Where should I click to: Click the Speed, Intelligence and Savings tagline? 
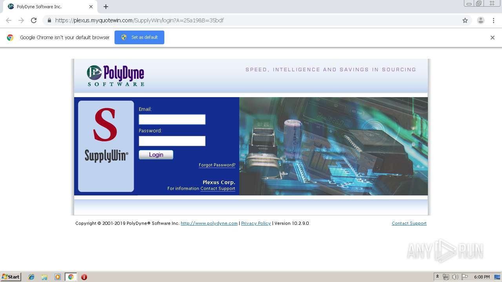pyautogui.click(x=331, y=70)
